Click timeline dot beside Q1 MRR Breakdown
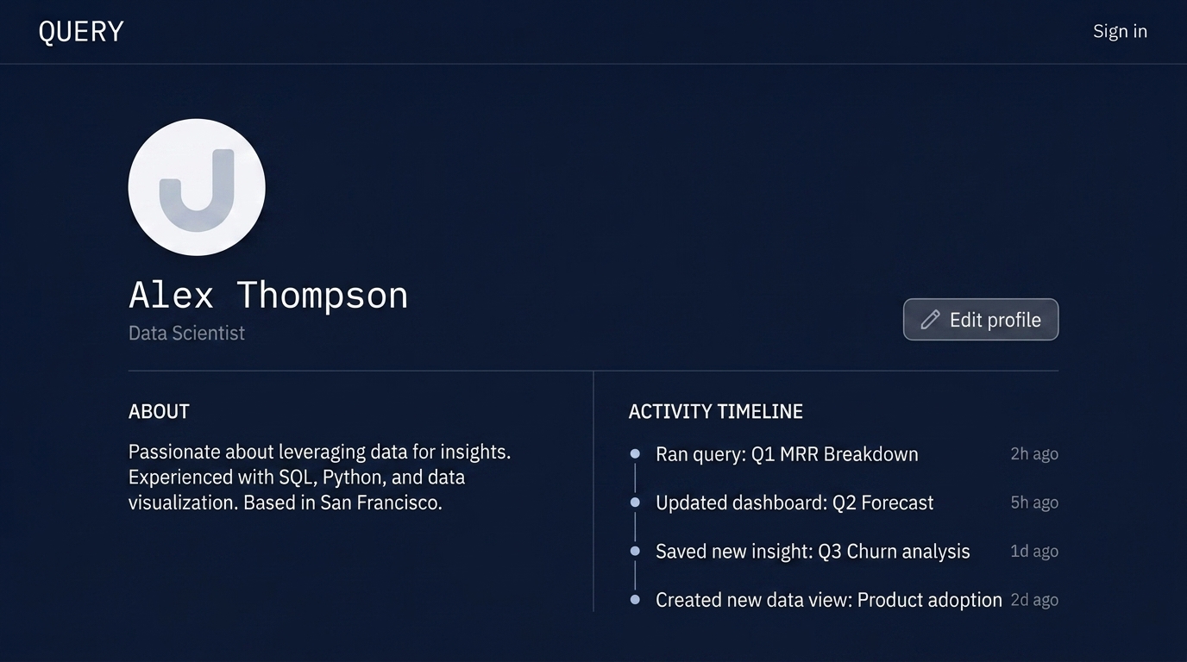 (x=636, y=453)
